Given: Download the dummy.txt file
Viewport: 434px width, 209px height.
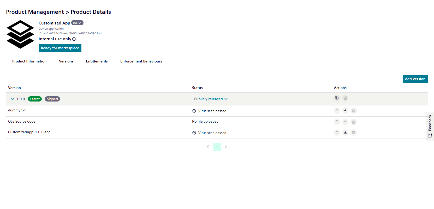Looking at the screenshot, I should (345, 111).
